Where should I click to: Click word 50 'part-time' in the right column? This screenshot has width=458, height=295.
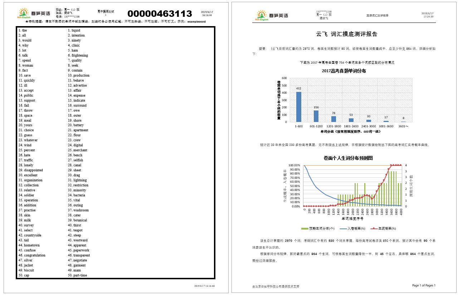77,275
